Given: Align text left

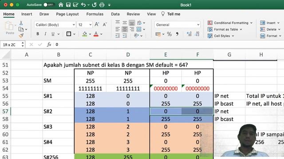Looking at the screenshot, I should (x=118, y=29).
